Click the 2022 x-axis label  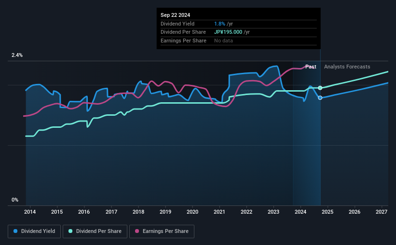pyautogui.click(x=246, y=212)
